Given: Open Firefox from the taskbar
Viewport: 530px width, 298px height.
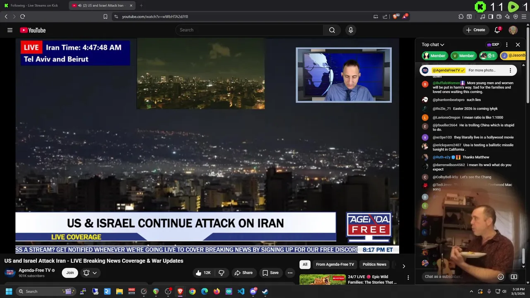Looking at the screenshot, I should click(217, 291).
